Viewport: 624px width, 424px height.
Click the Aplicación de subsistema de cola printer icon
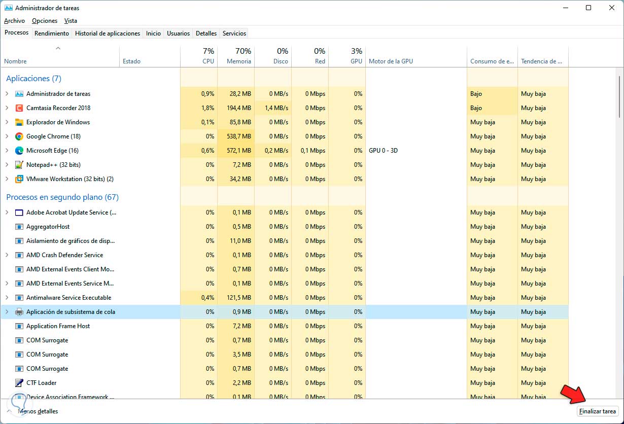[19, 312]
